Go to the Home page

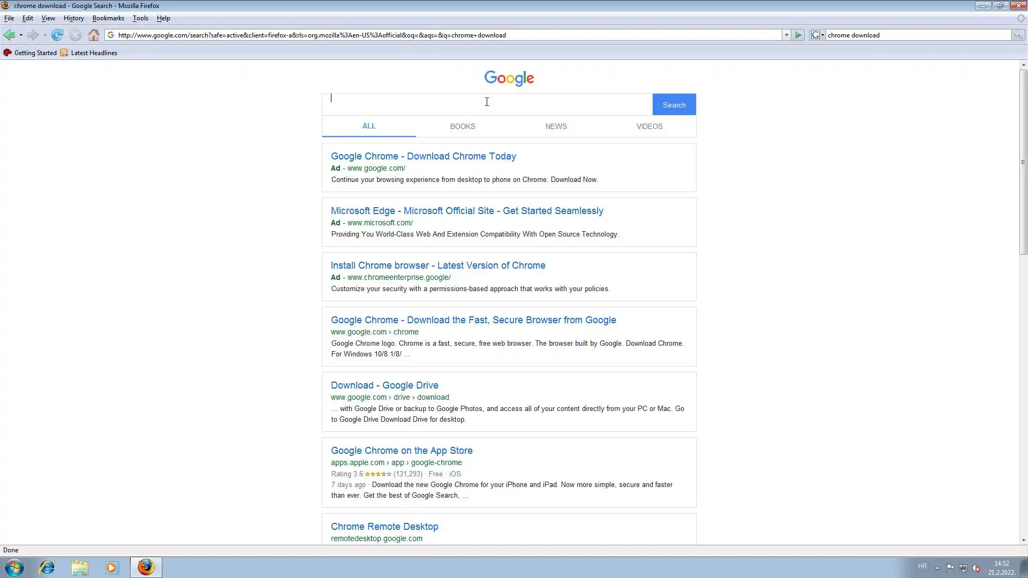click(94, 35)
